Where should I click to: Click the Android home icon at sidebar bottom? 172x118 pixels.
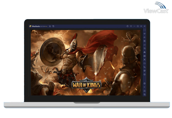pyautogui.click(x=145, y=91)
